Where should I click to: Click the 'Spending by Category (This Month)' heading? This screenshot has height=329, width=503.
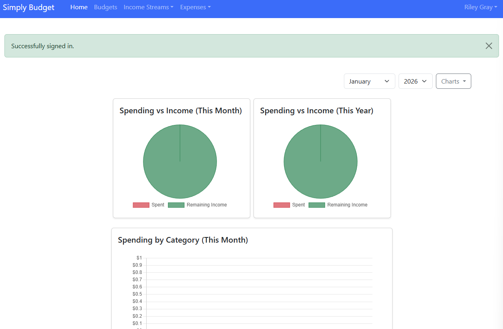pos(183,240)
